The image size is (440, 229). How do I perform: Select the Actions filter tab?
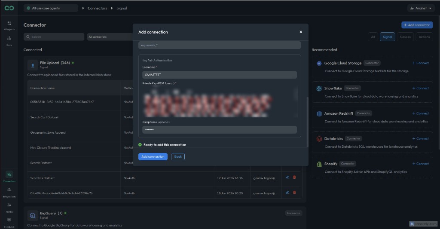(x=424, y=37)
